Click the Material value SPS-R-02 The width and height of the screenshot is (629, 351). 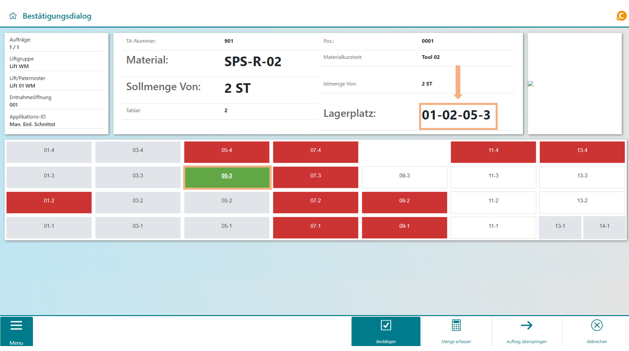tap(253, 62)
